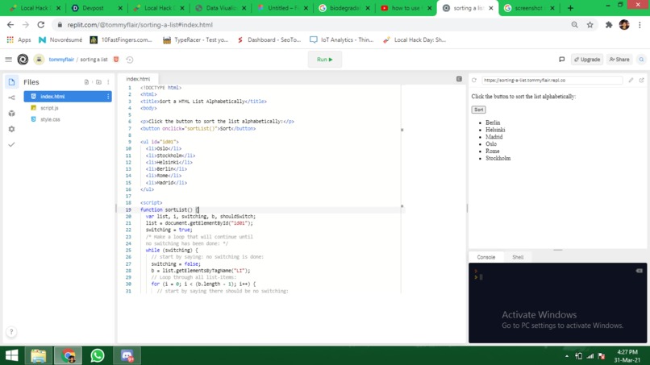Open Discord from taskbar
650x365 pixels.
pos(127,355)
